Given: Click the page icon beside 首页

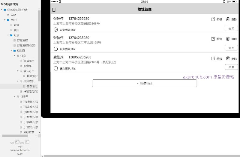Looking at the screenshot, I should (11, 30).
